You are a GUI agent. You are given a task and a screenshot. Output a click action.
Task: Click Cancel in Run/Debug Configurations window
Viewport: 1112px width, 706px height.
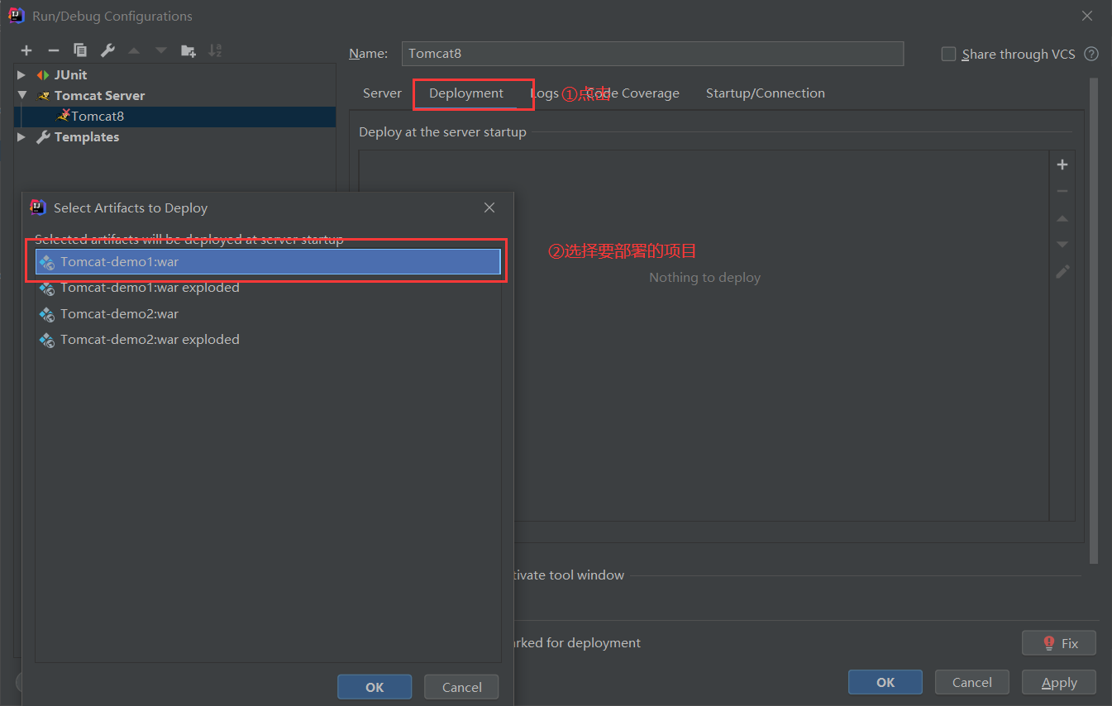pos(972,682)
